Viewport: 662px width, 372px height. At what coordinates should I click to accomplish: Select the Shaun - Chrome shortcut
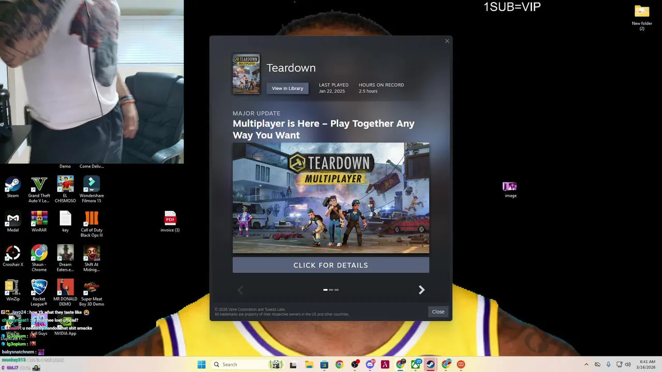pyautogui.click(x=39, y=258)
